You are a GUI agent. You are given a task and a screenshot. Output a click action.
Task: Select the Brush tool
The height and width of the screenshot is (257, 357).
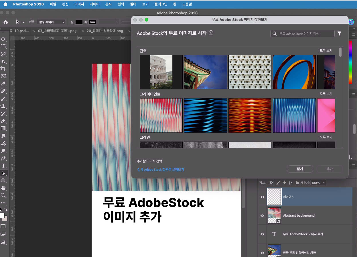click(3, 99)
